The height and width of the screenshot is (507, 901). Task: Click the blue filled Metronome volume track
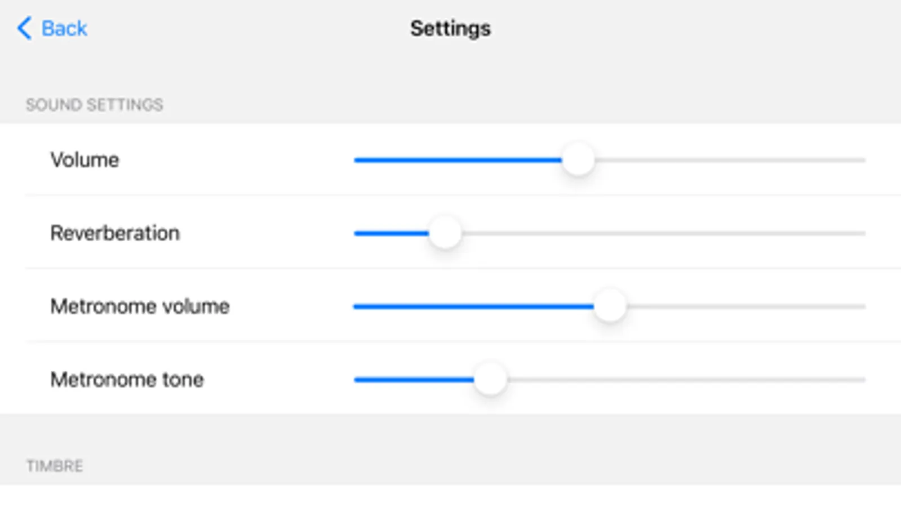click(472, 307)
